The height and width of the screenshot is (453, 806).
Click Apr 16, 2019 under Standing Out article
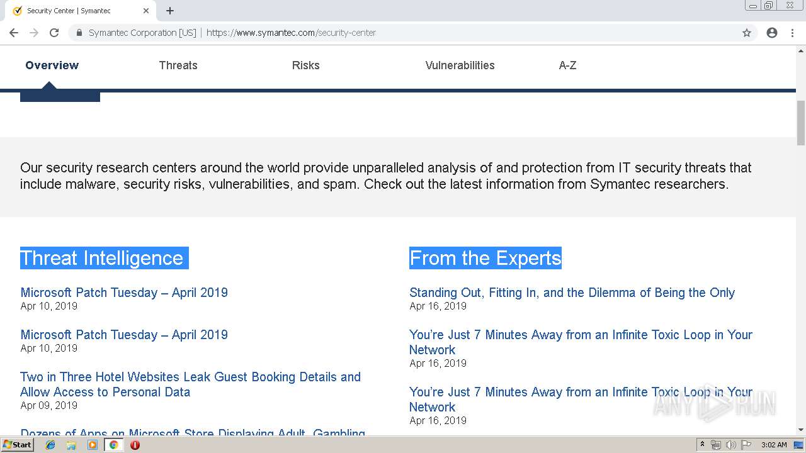(x=438, y=306)
